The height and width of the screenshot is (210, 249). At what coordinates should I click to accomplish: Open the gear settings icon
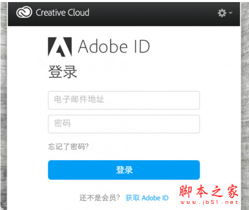tap(222, 13)
